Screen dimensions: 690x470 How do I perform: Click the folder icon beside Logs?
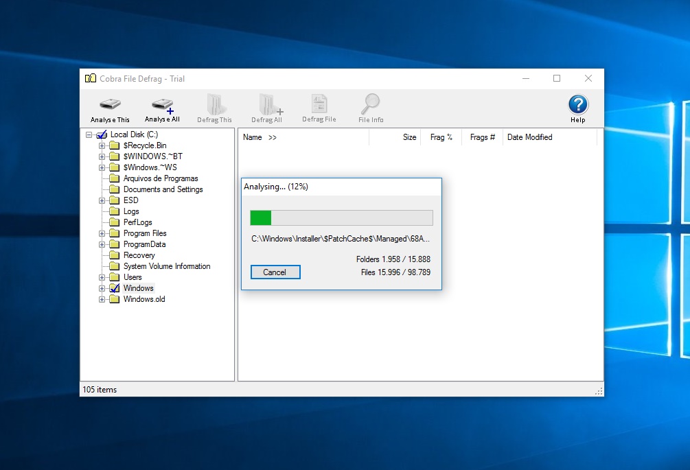(115, 211)
